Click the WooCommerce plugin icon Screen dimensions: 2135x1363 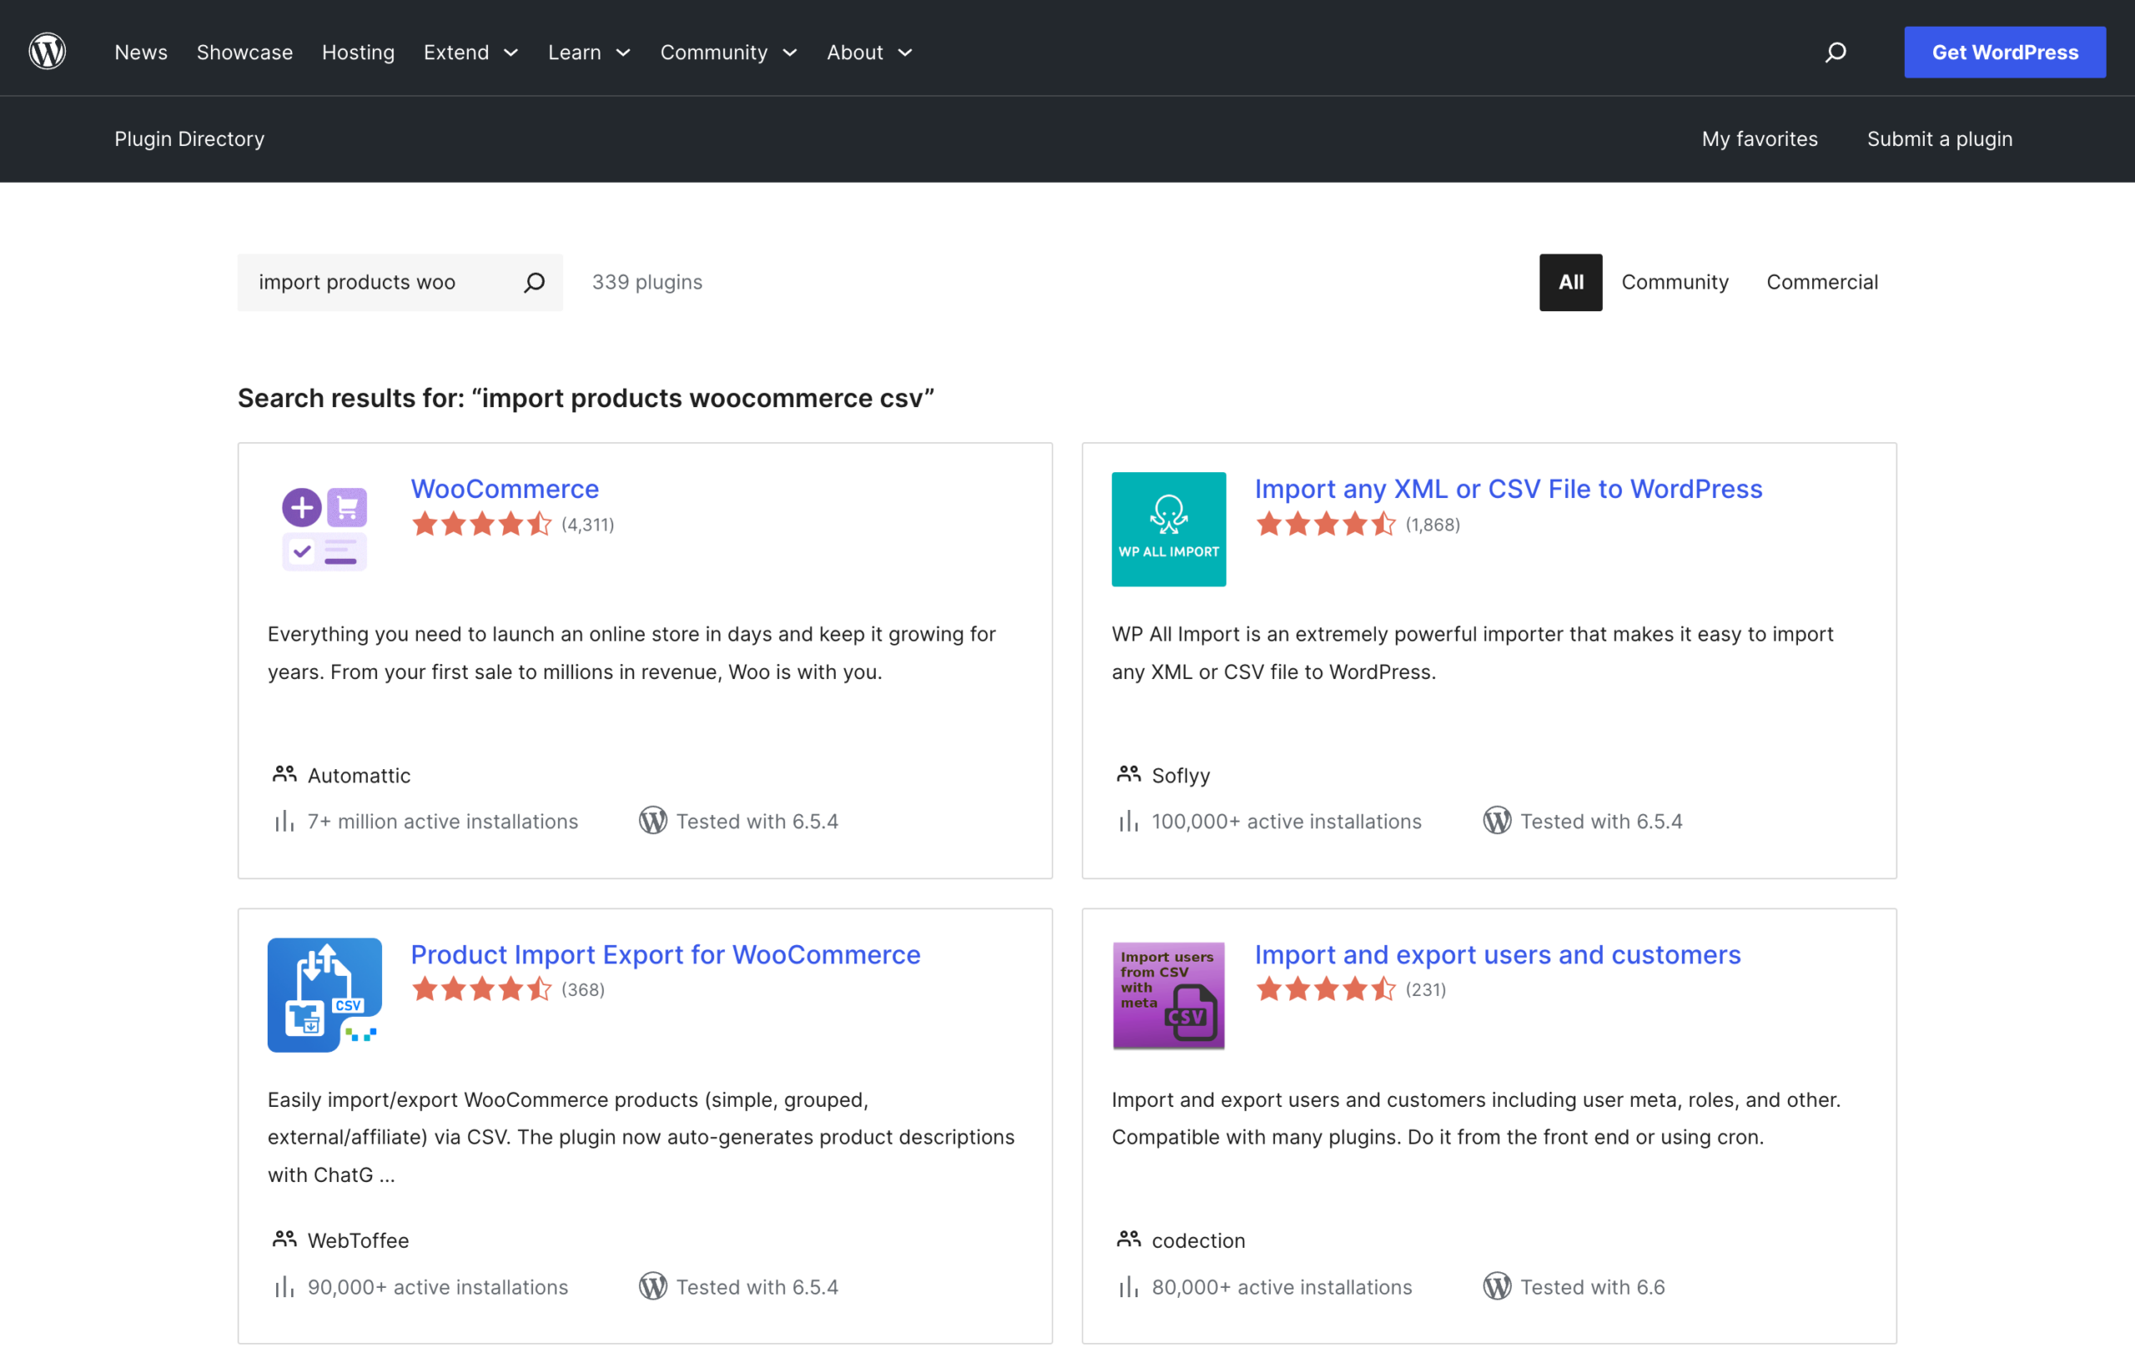(x=324, y=528)
